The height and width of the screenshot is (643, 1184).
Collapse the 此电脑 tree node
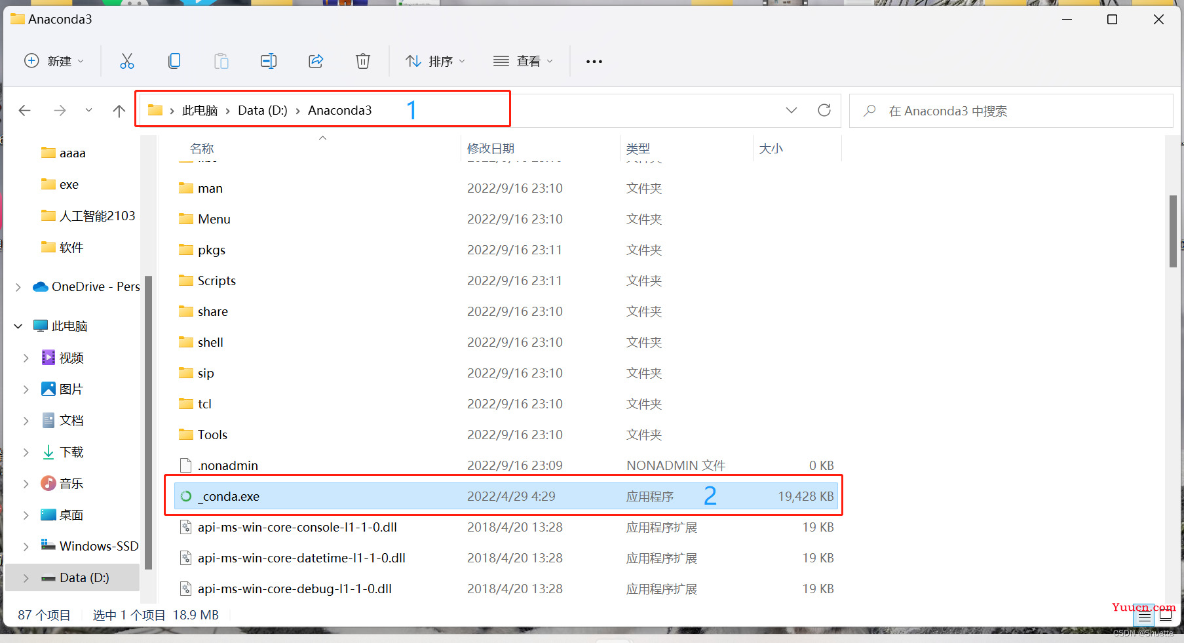pyautogui.click(x=18, y=326)
